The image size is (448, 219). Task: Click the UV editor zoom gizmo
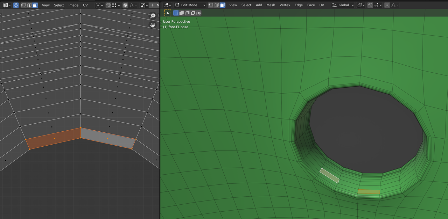point(153,16)
